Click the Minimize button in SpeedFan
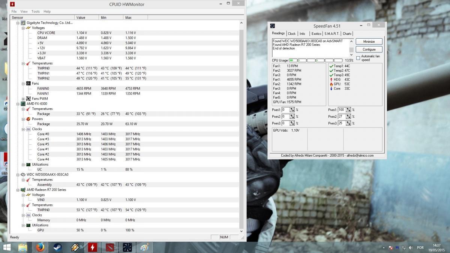 369,42
